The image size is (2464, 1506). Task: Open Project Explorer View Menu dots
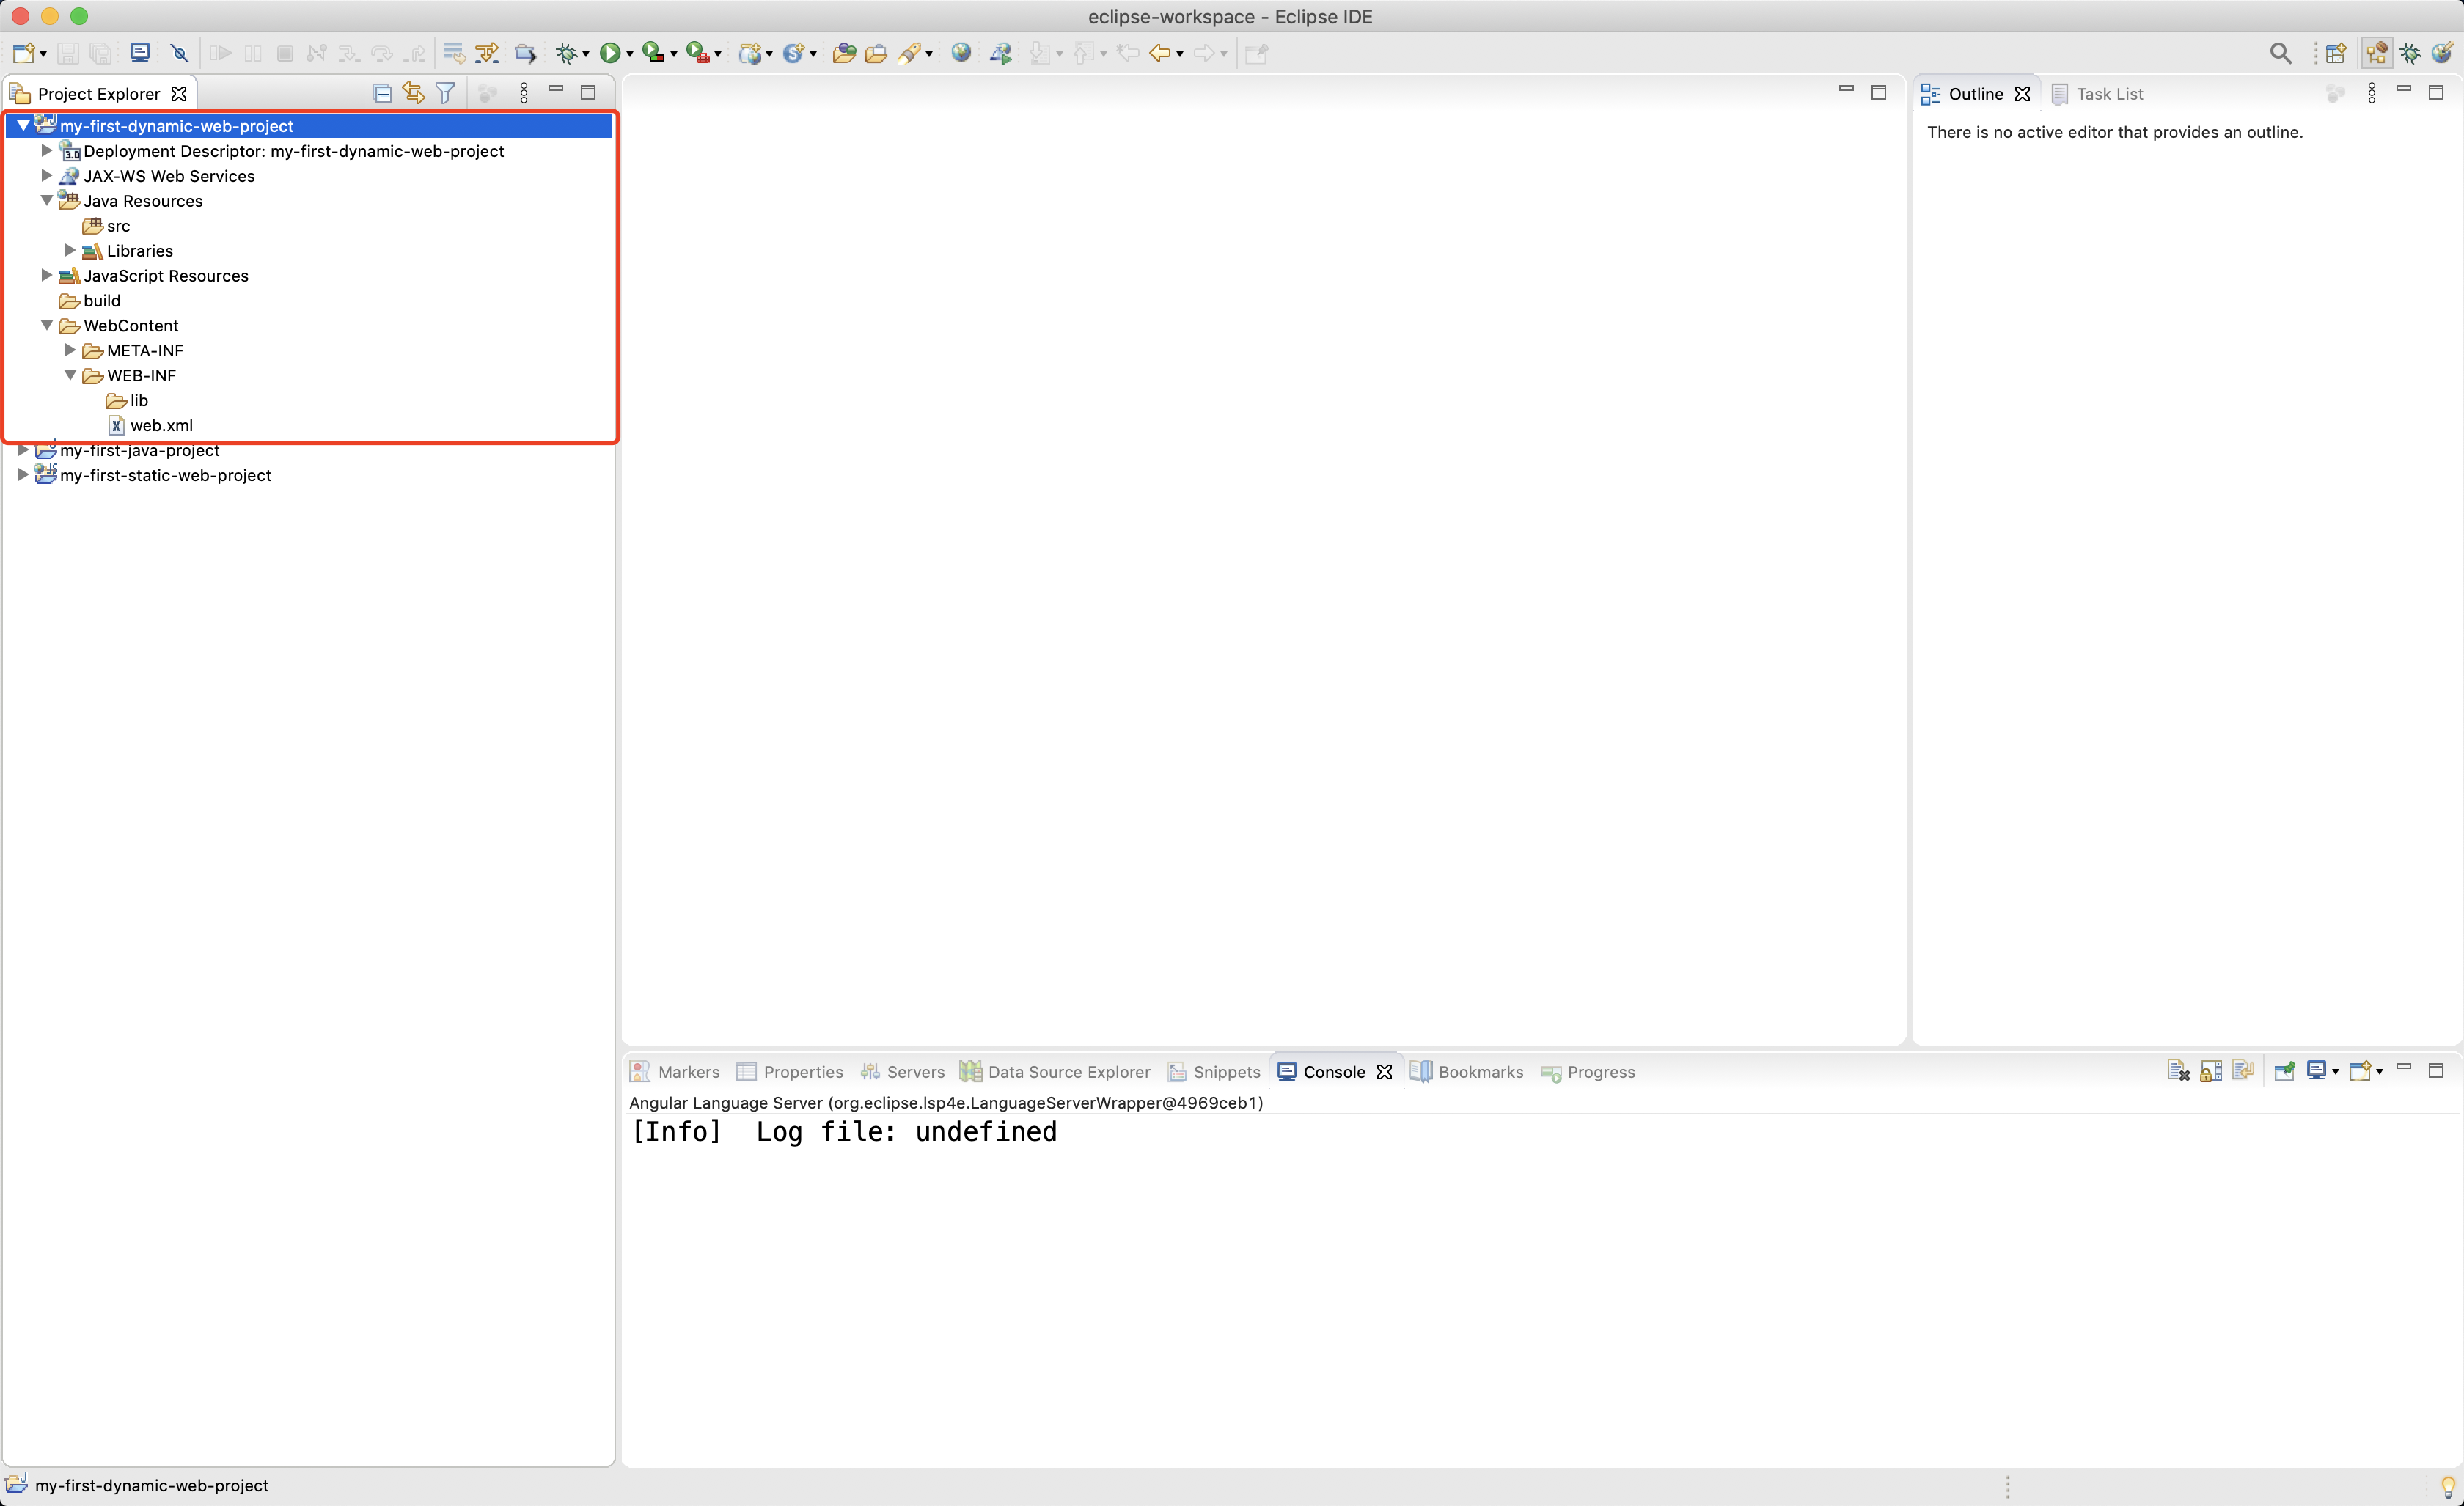point(524,93)
